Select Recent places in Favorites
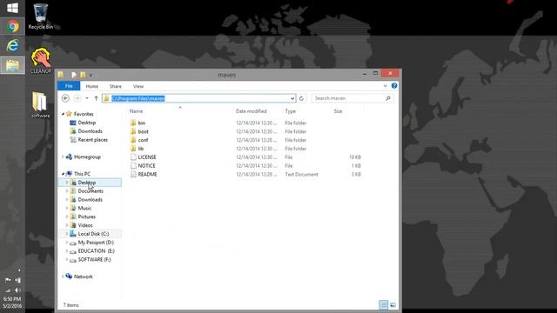557x313 pixels. [x=93, y=140]
